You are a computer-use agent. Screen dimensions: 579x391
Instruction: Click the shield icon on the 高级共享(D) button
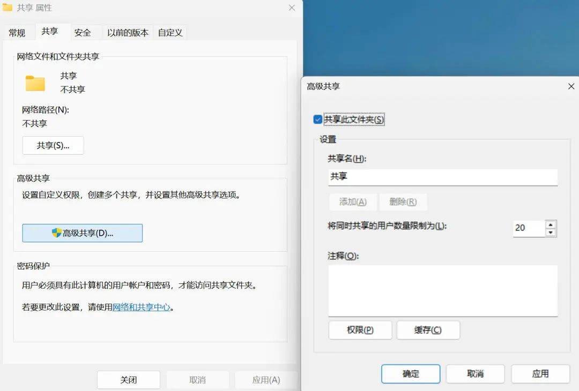pos(56,233)
